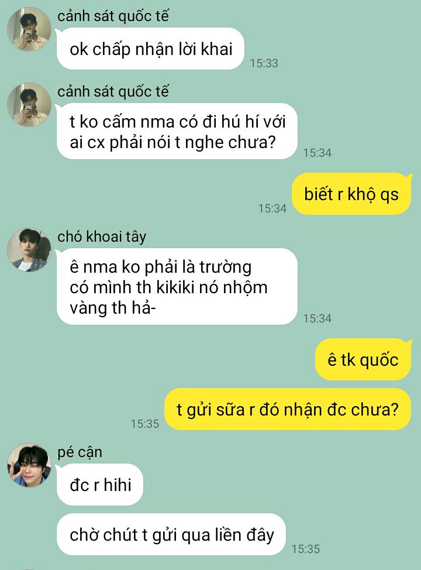421x570 pixels.
Task: Tap 15:34 timestamp beside "biết r khộ qs"
Action: [272, 208]
